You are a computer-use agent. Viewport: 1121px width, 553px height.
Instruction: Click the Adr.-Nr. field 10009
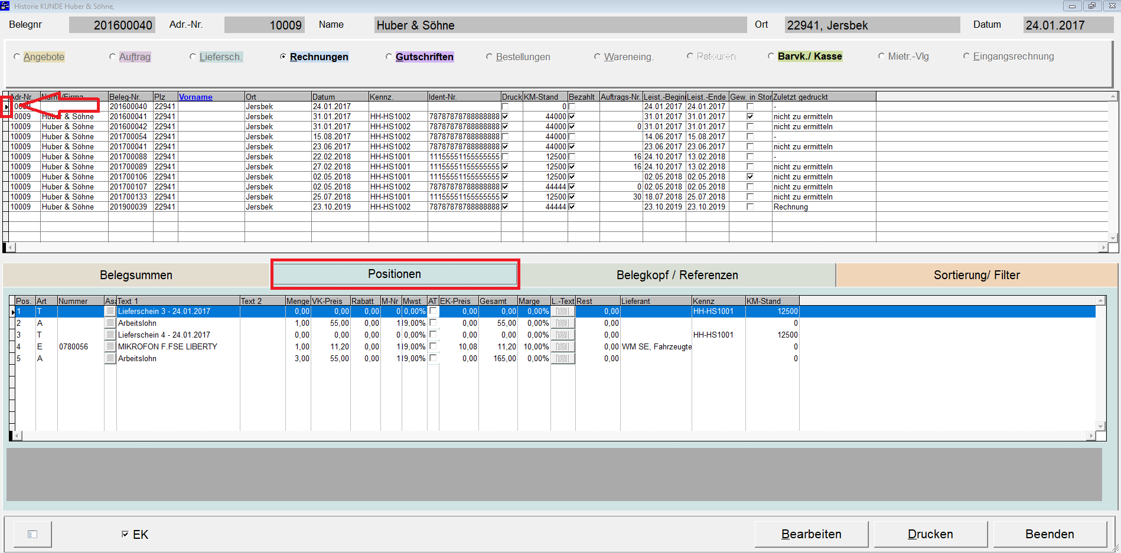tap(264, 25)
